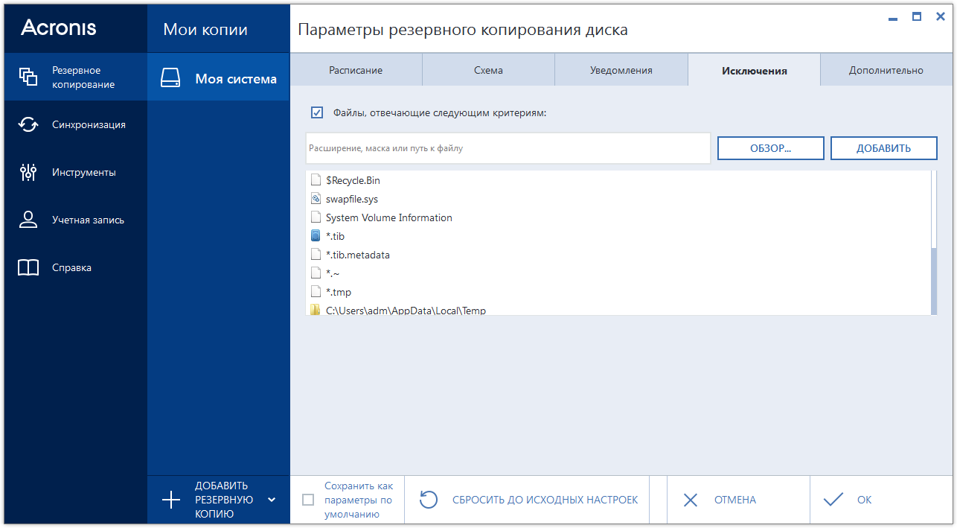Enable save as default settings checkbox
Image resolution: width=957 pixels, height=528 pixels.
pos(309,500)
